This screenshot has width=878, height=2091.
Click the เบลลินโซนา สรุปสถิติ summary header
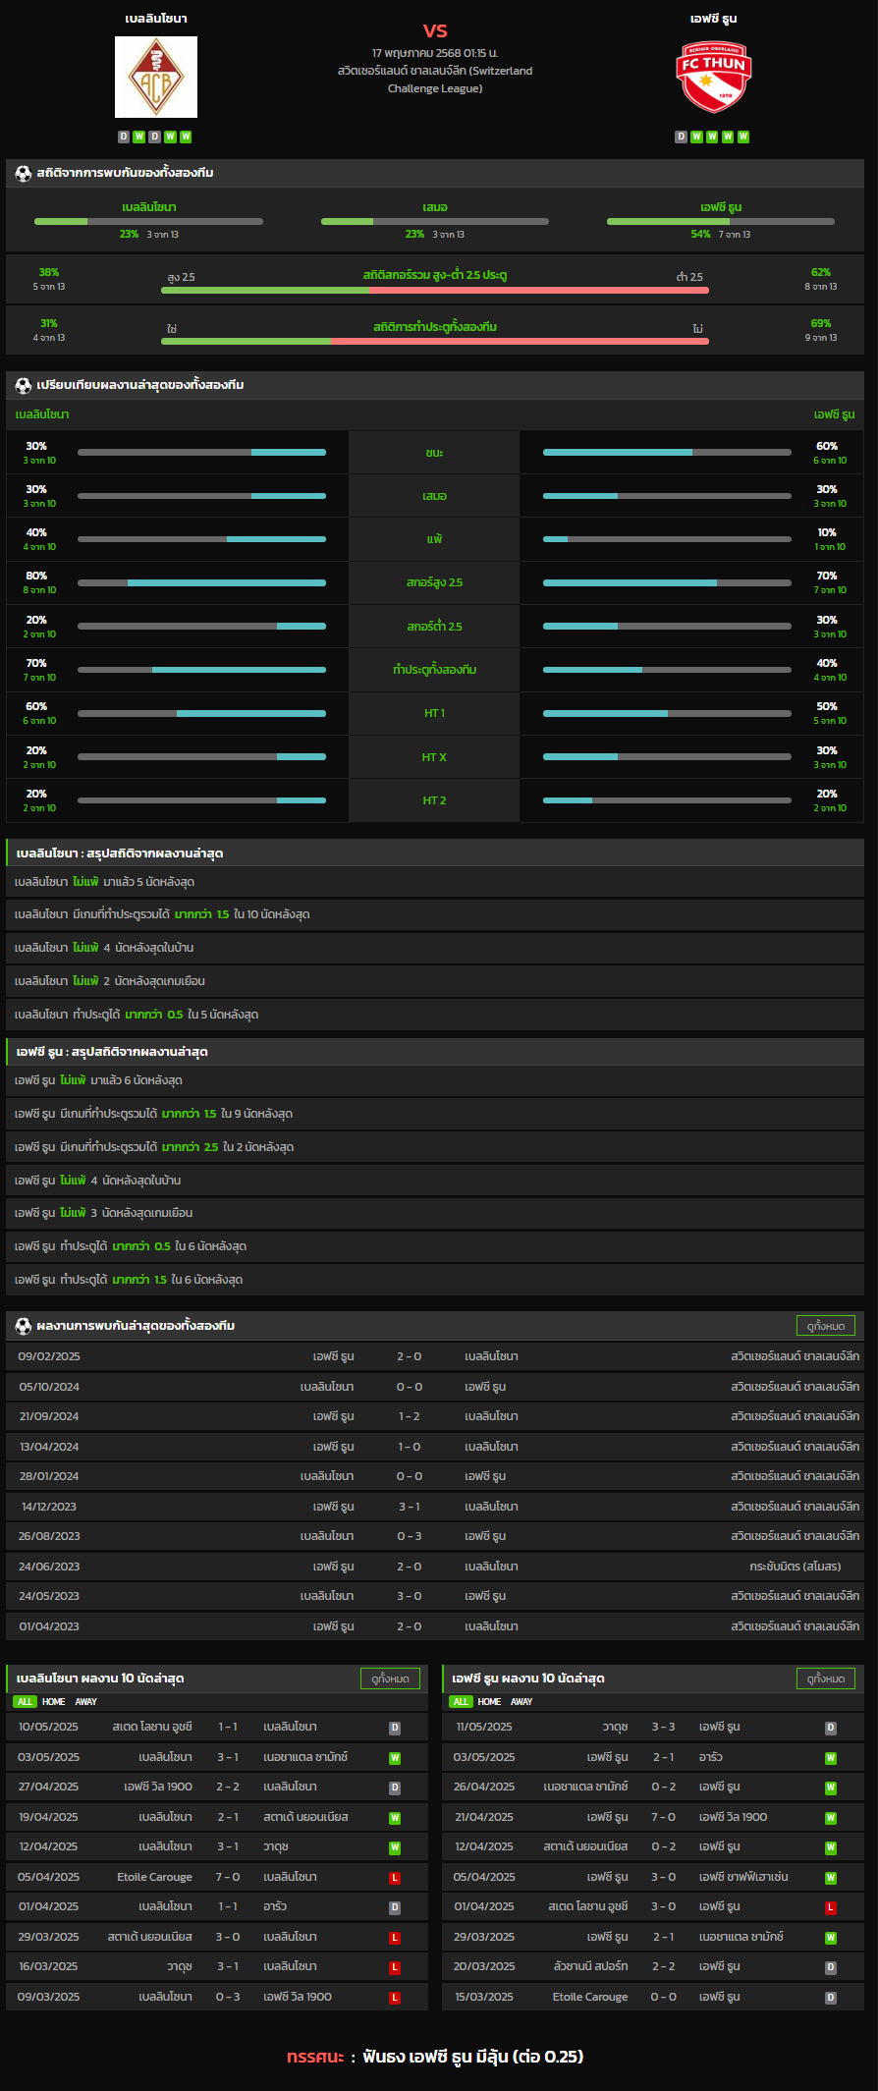tap(435, 853)
